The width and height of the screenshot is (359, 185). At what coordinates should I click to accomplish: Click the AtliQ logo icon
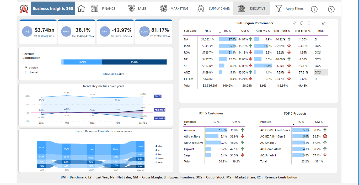(24, 9)
